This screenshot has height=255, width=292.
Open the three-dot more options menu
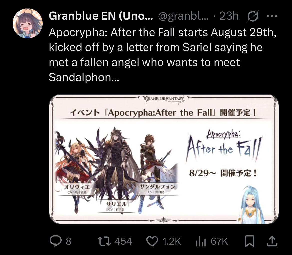[x=272, y=16]
